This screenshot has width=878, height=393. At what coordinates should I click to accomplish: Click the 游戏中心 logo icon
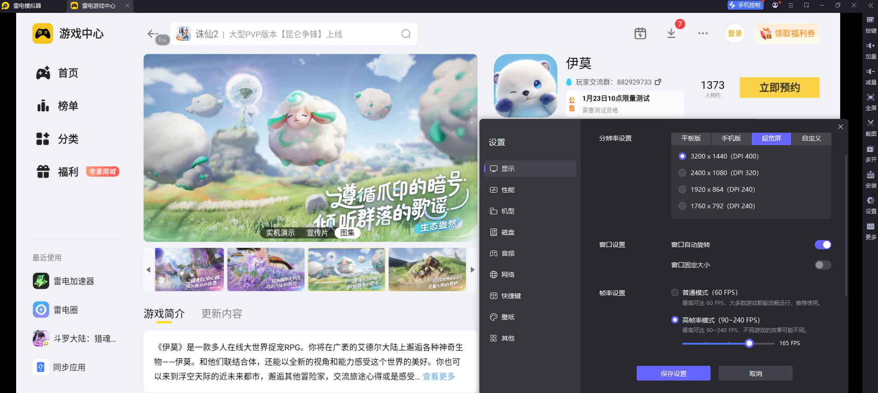(43, 34)
